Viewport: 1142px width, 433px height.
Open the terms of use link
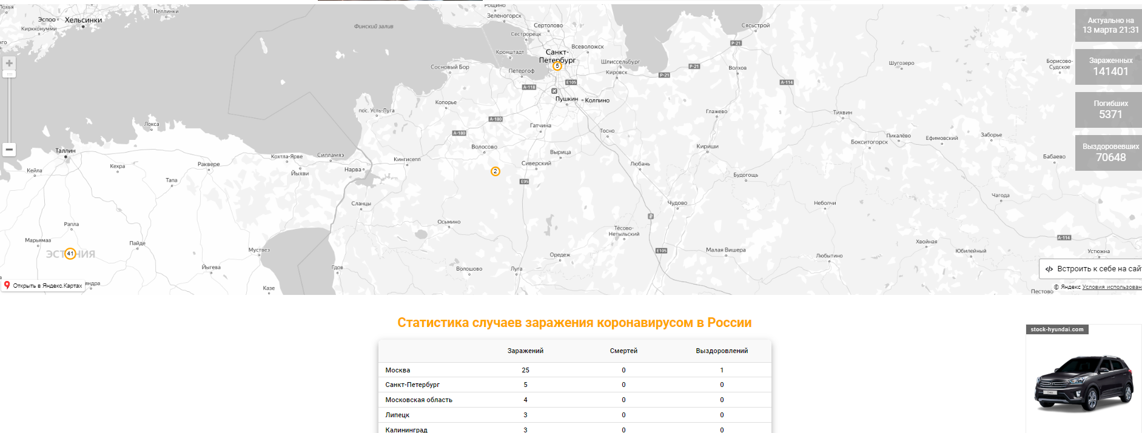click(1112, 287)
